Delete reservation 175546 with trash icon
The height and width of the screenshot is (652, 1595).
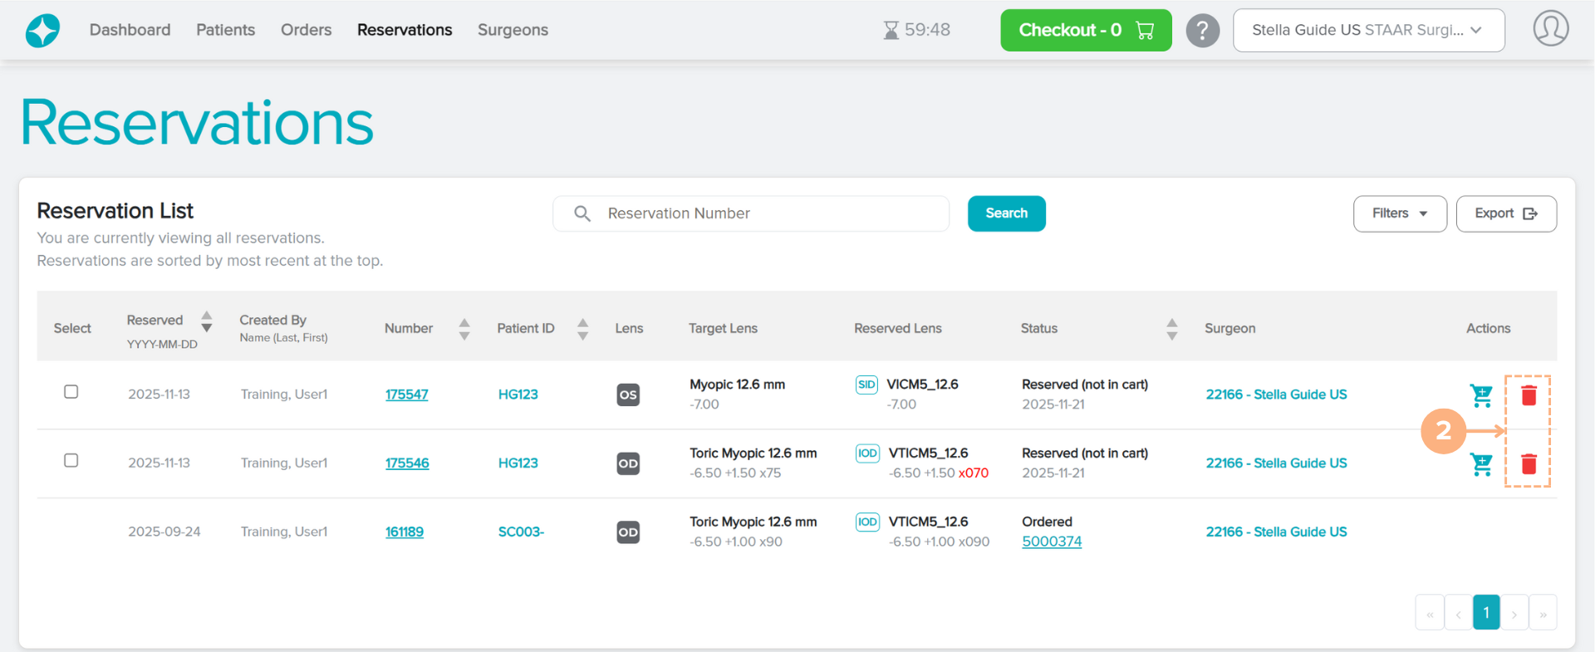(1529, 463)
